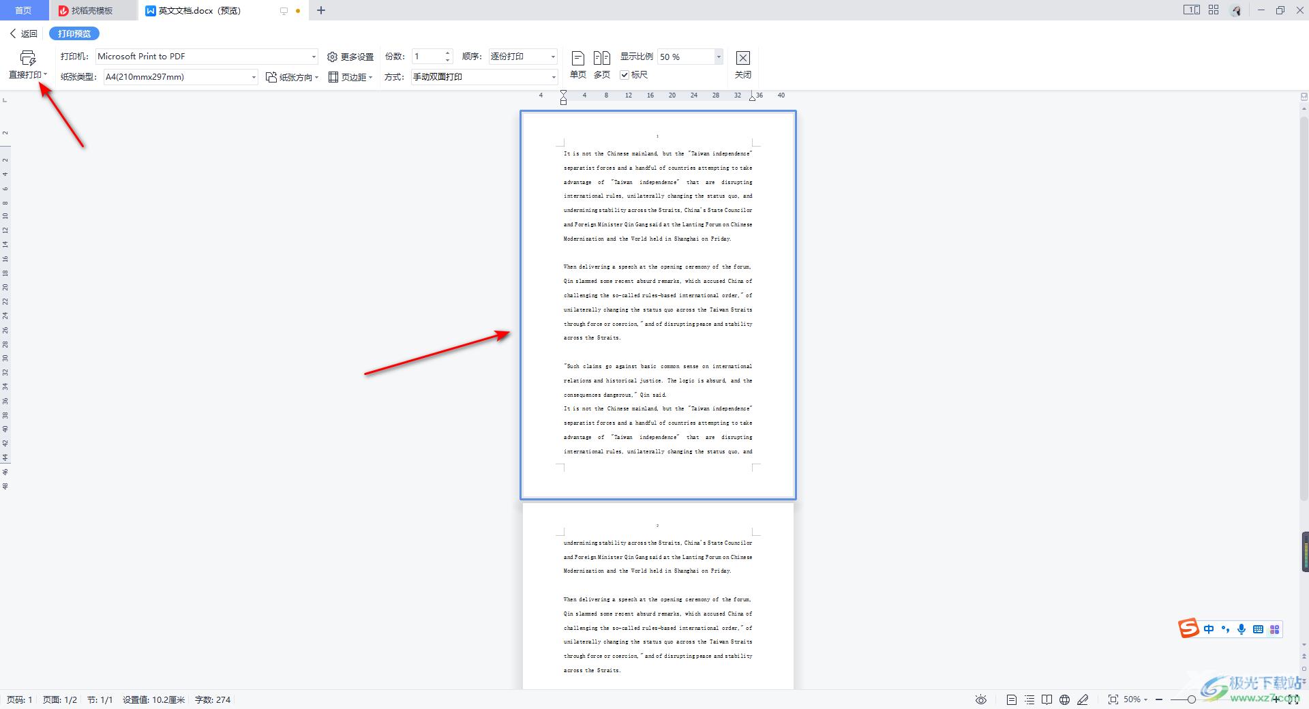
Task: Click 页面: 1/2 in status bar
Action: [60, 699]
